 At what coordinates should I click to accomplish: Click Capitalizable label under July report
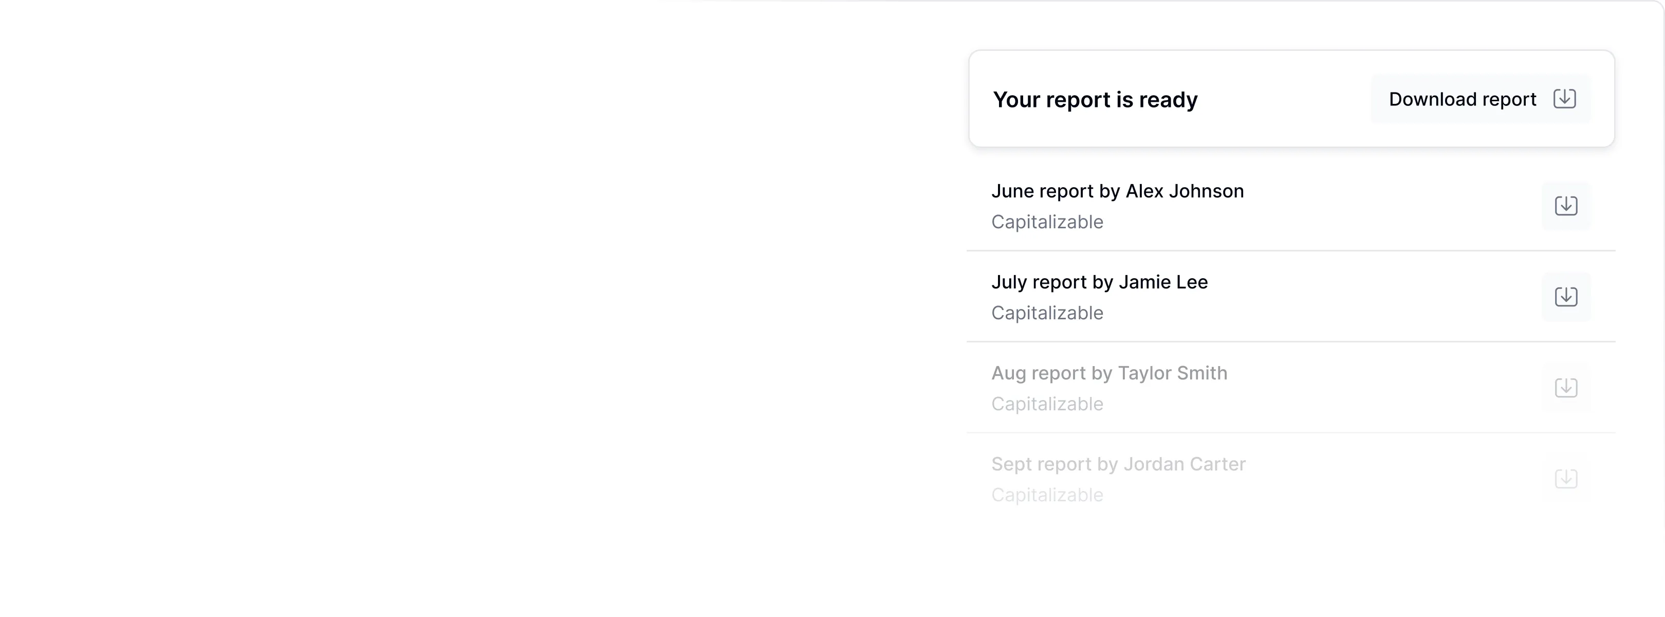(x=1047, y=314)
